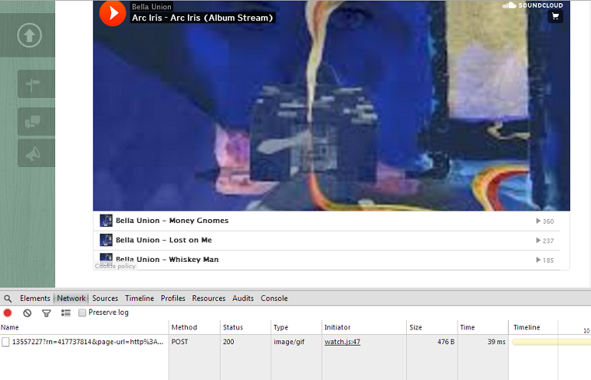This screenshot has width=591, height=380.
Task: Open the SoundCloud logo link
Action: point(533,5)
